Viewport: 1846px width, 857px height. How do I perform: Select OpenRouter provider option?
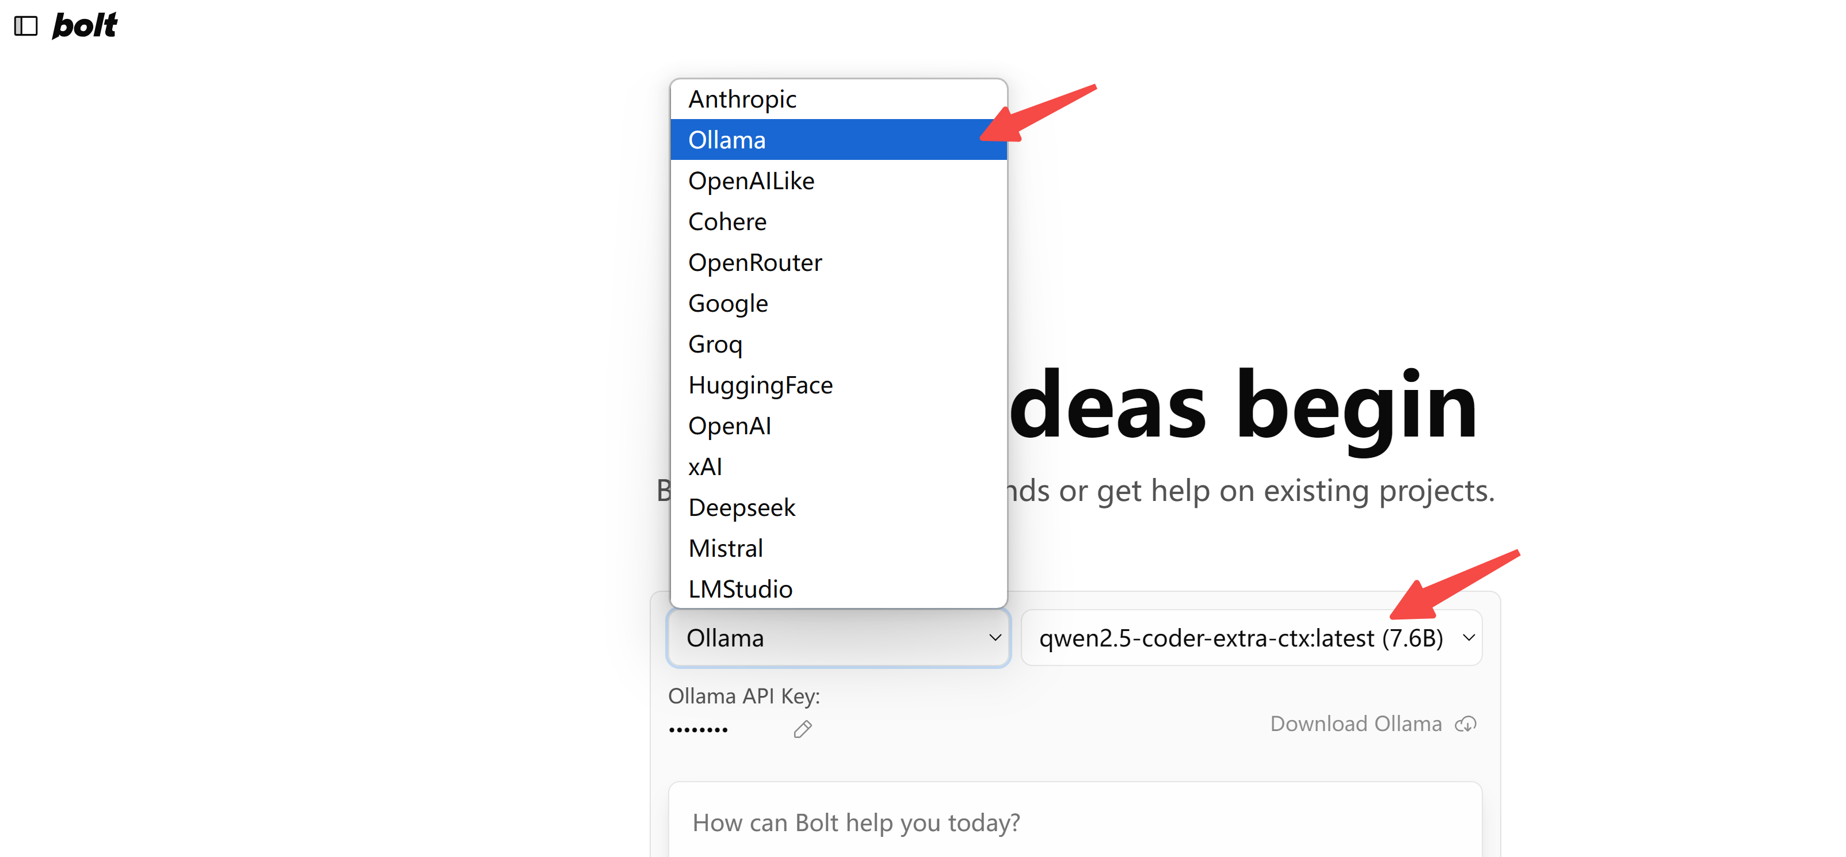[754, 262]
